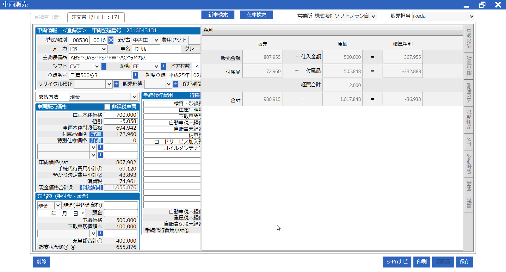Screen dimensions: 506x272
Task: Open the date picker arrow for 年月日
Action: click(x=83, y=213)
